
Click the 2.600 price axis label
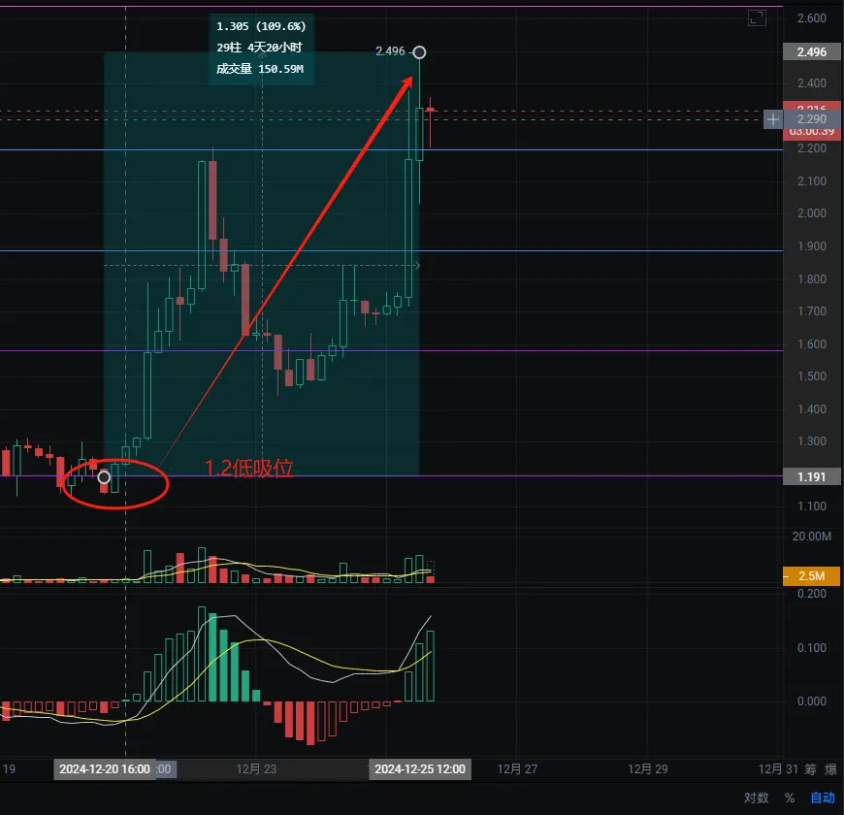click(x=812, y=18)
